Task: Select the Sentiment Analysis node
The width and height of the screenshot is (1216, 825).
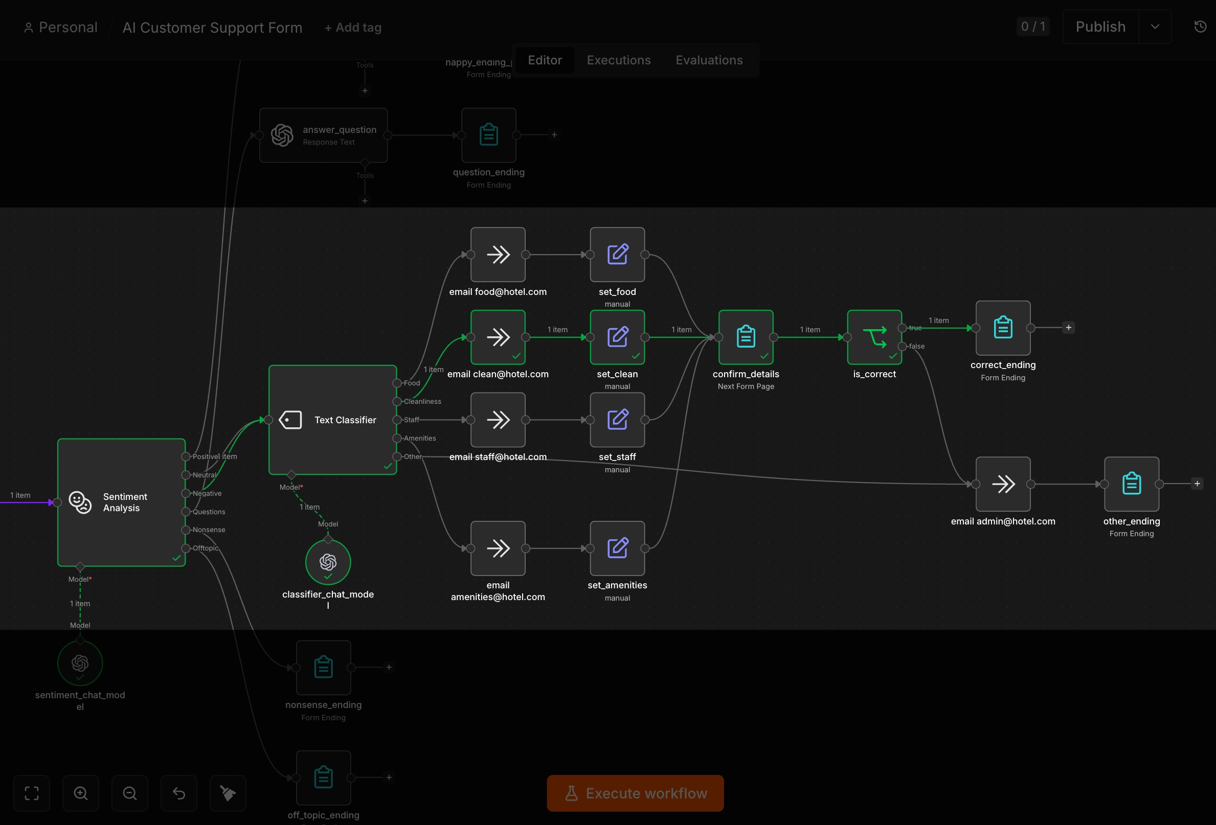Action: (x=121, y=502)
